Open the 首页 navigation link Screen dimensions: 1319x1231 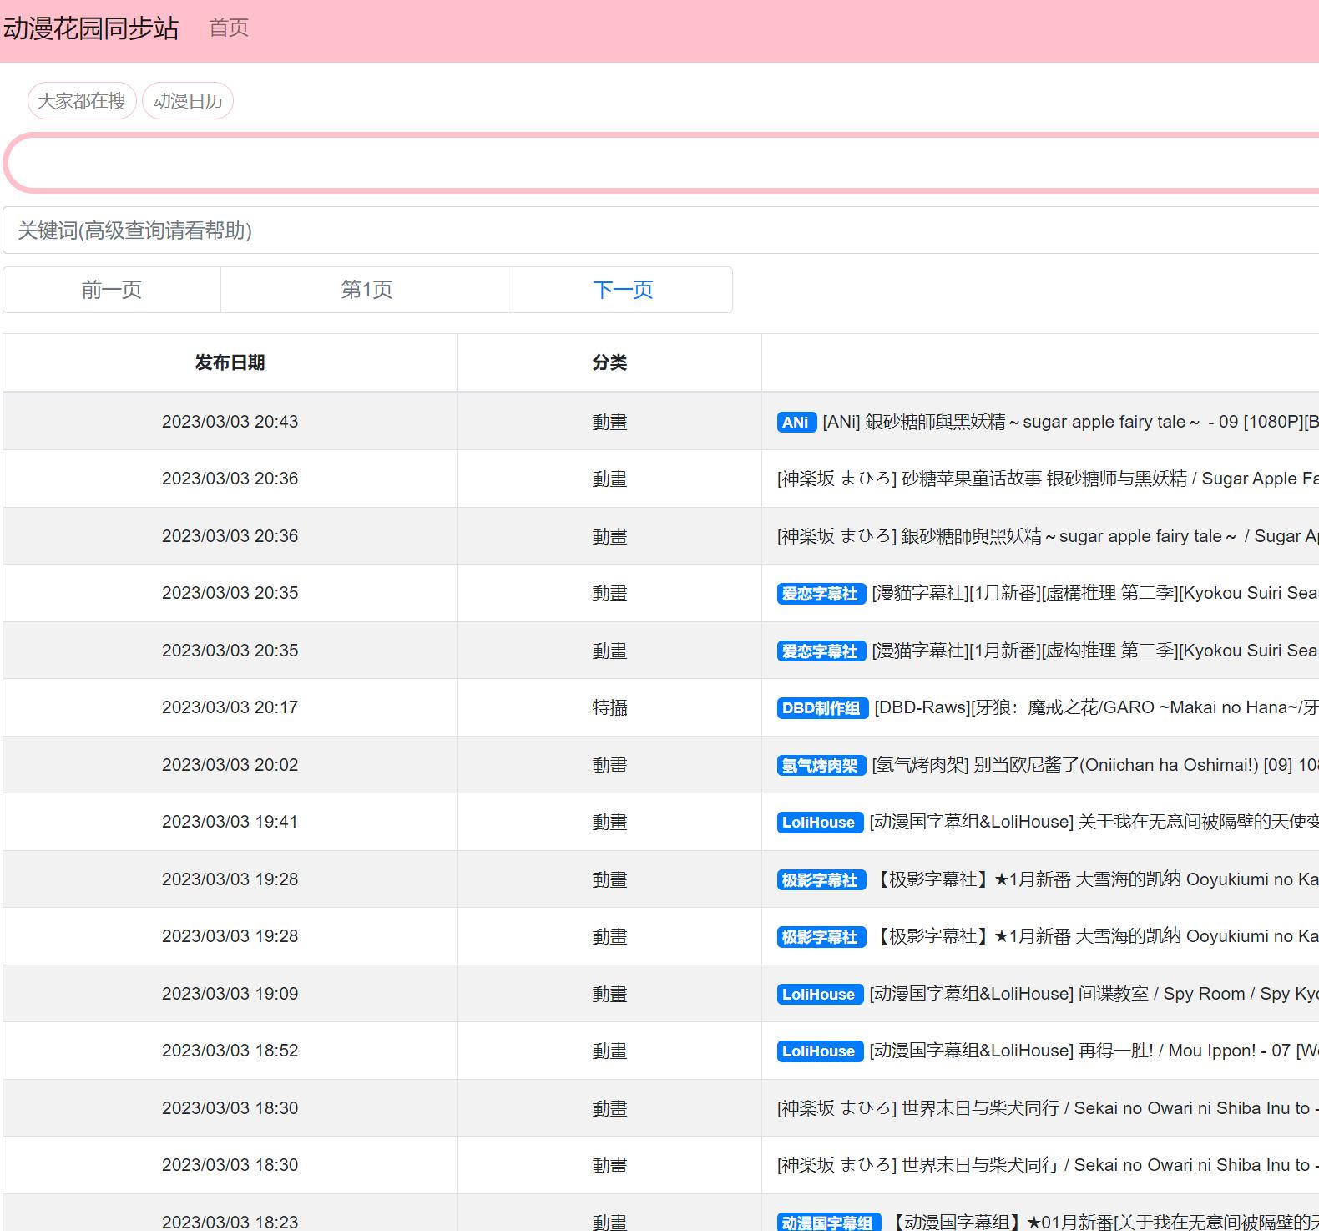229,28
